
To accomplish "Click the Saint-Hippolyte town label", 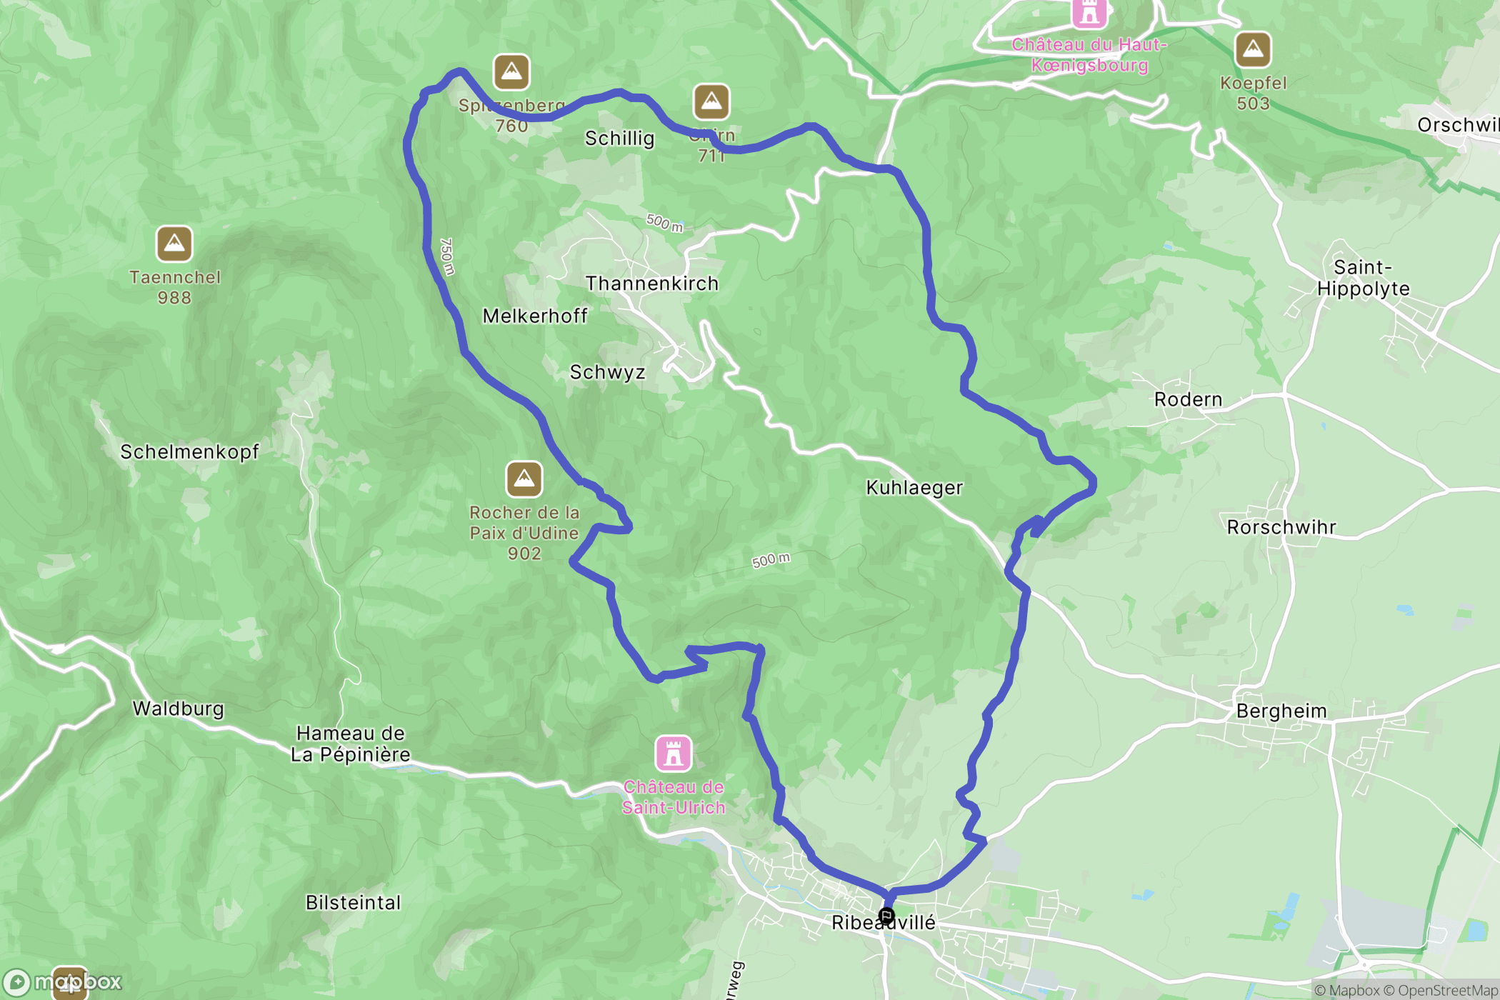I will click(1364, 278).
